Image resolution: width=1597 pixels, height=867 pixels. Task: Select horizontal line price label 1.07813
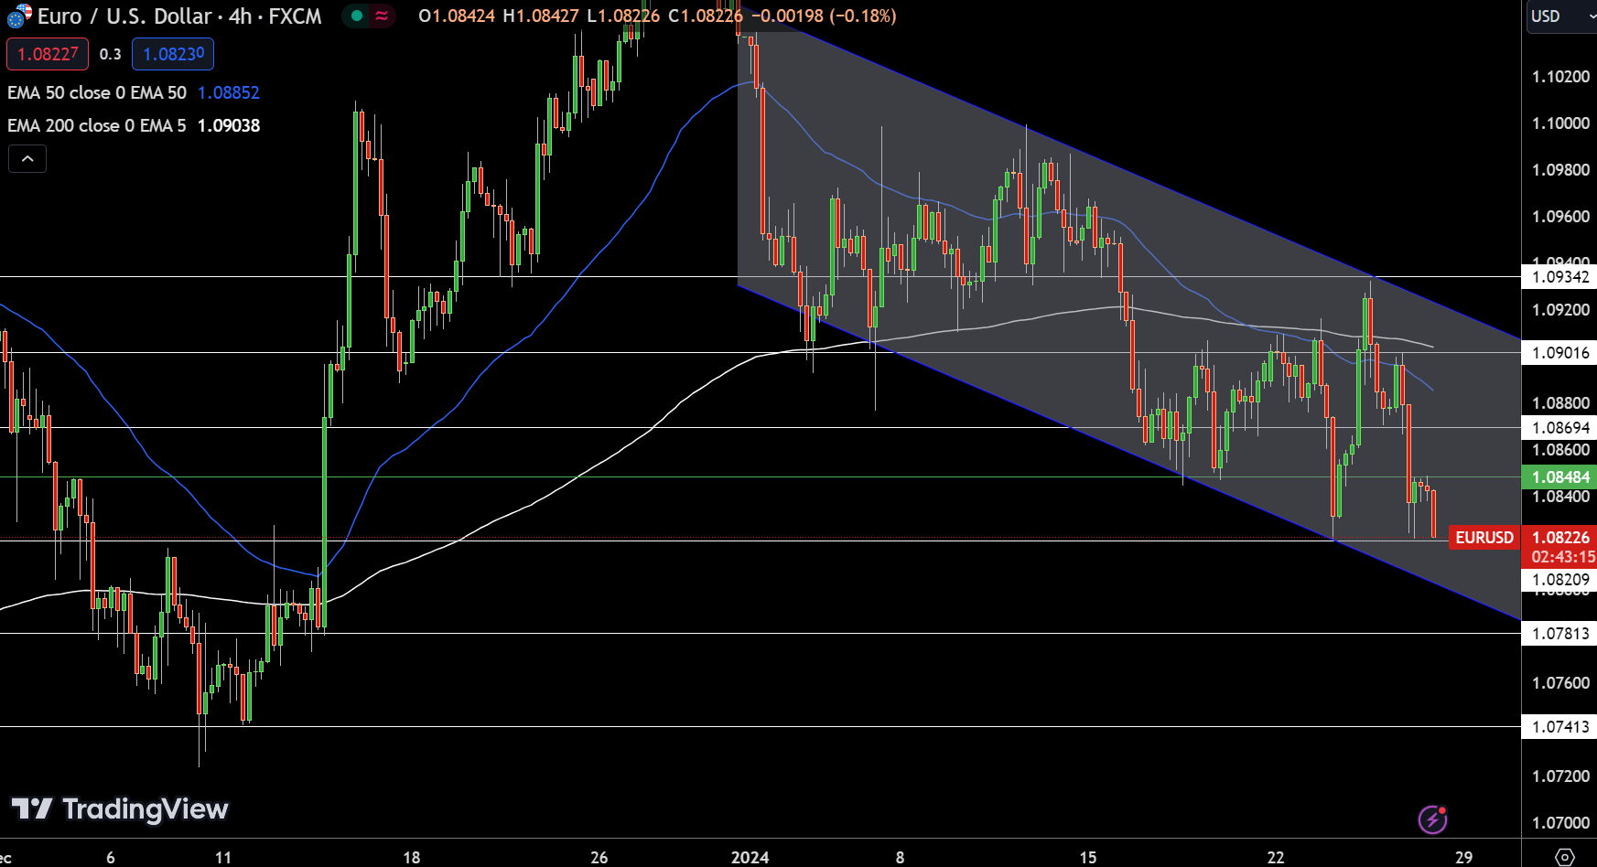(x=1560, y=633)
